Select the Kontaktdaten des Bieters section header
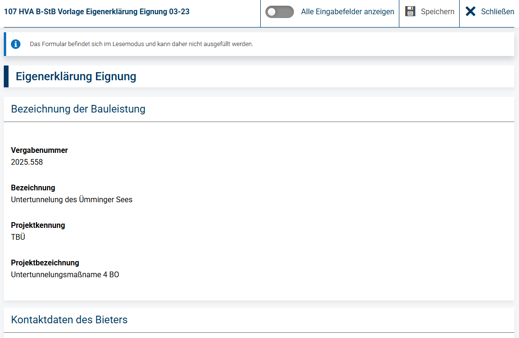This screenshot has width=519, height=338. [69, 320]
